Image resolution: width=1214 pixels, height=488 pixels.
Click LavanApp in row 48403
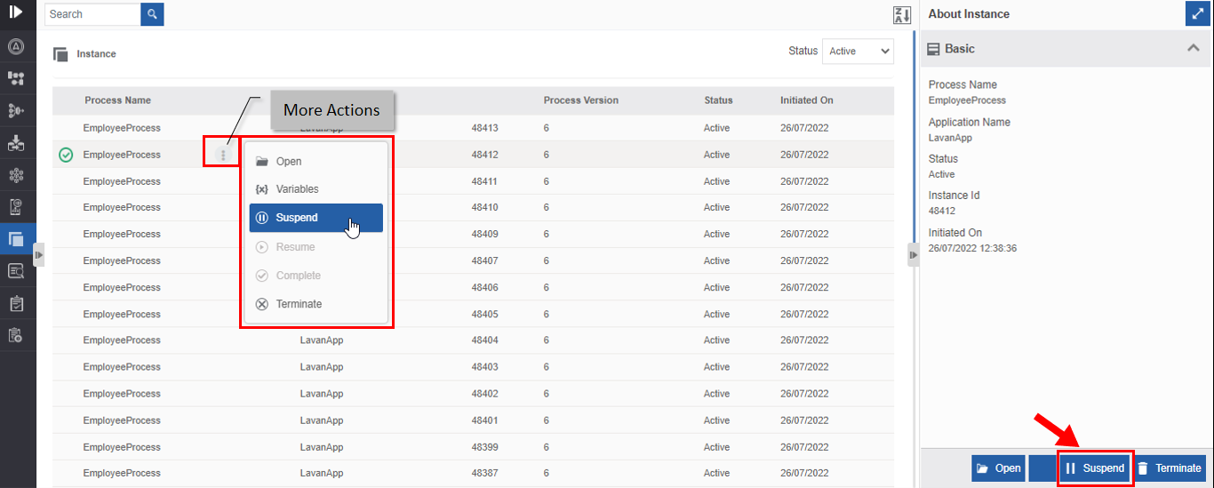point(322,367)
